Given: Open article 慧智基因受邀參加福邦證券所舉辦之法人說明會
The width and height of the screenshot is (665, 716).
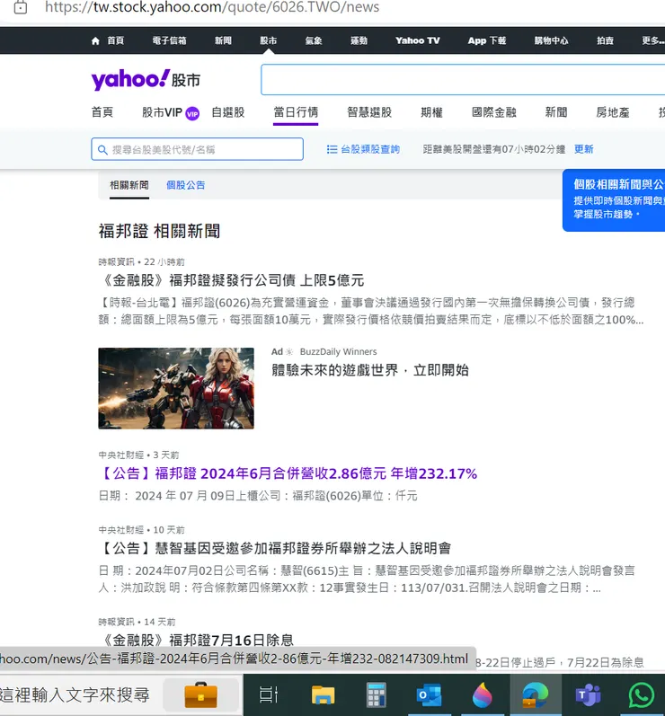Looking at the screenshot, I should coord(275,548).
